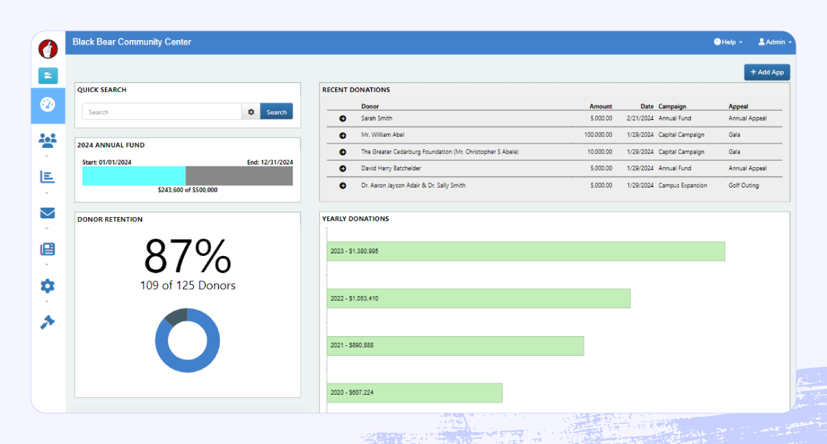Viewport: 827px width, 444px height.
Task: Select the auction gavel icon
Action: point(48,322)
